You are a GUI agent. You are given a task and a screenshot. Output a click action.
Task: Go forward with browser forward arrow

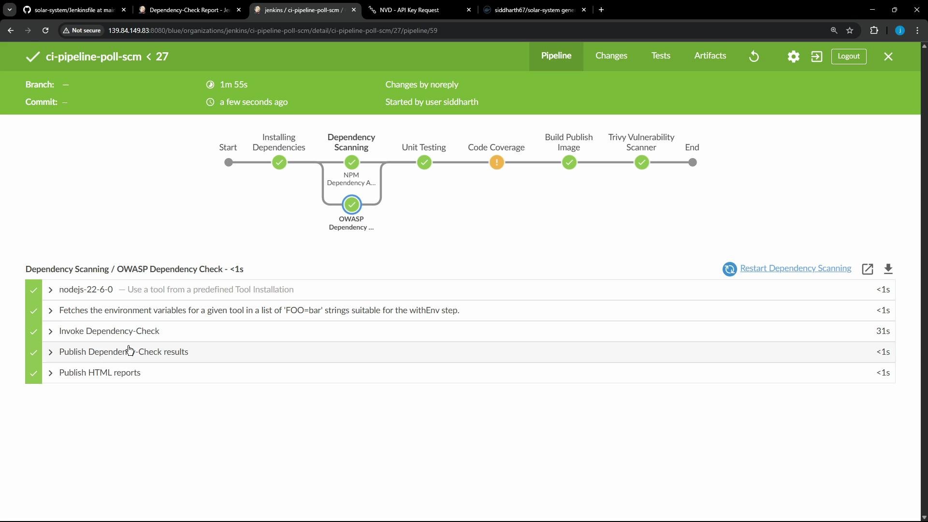[28, 30]
